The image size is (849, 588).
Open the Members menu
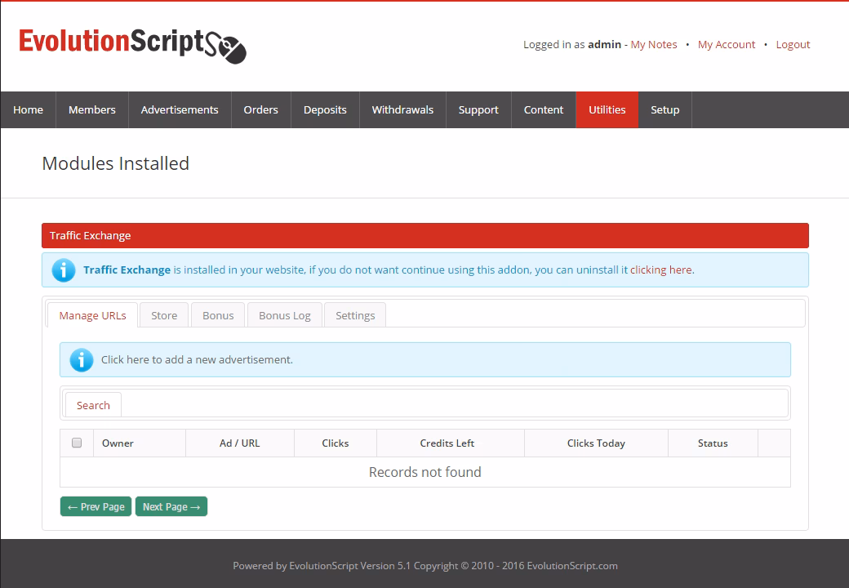click(92, 110)
